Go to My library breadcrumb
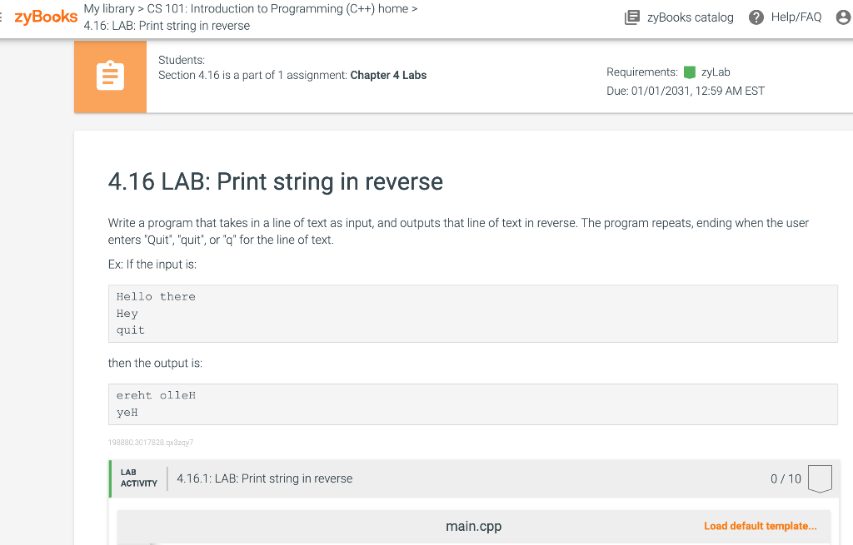853x545 pixels. click(109, 8)
